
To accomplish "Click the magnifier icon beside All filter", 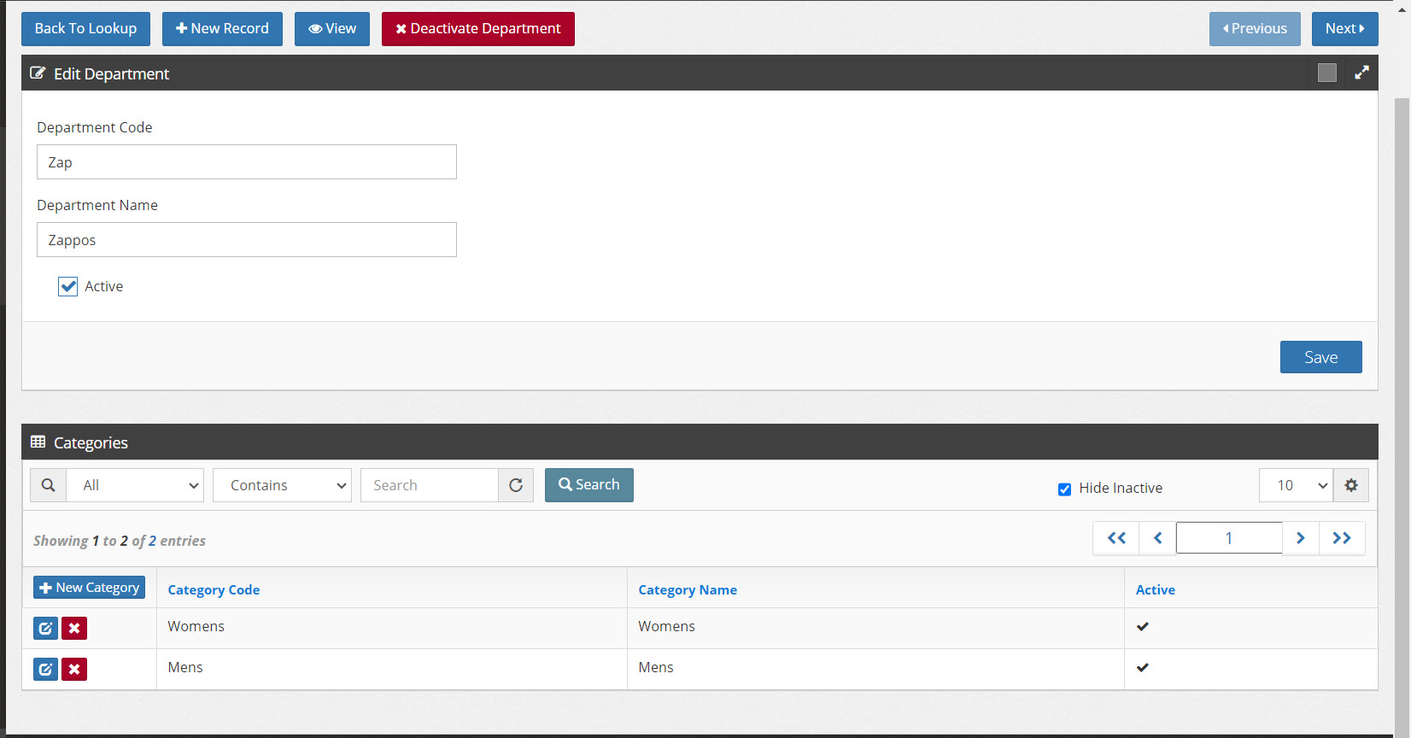I will (x=49, y=485).
